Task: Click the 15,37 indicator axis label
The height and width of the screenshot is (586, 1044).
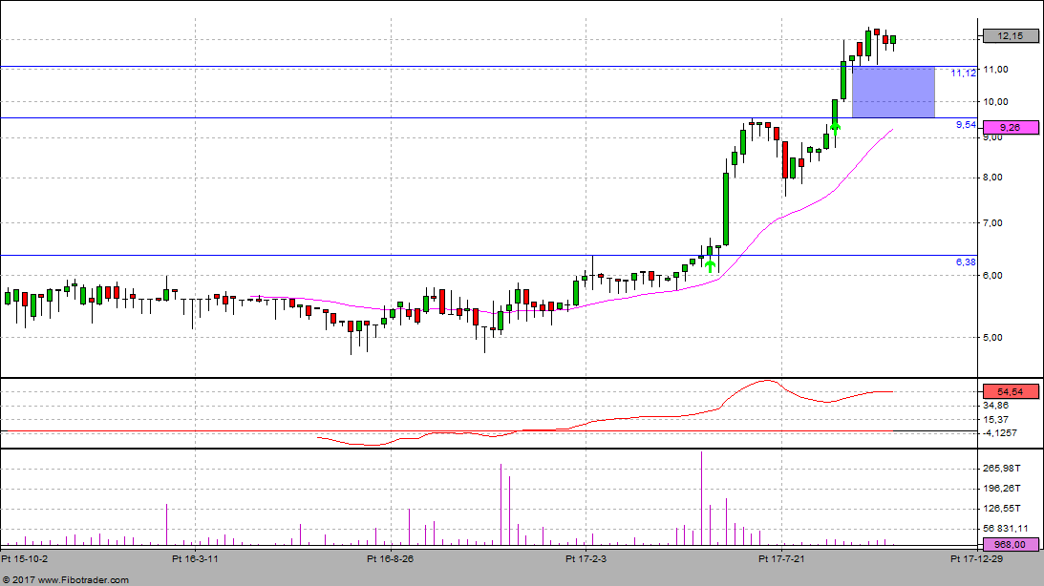Action: pos(996,420)
